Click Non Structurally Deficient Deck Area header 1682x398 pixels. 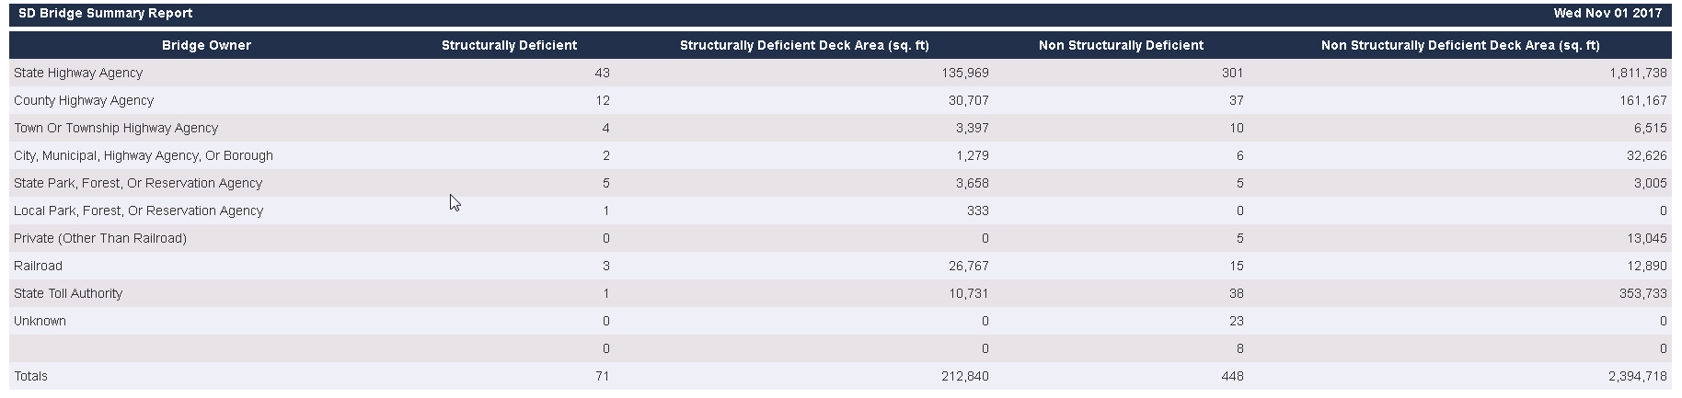pos(1460,45)
